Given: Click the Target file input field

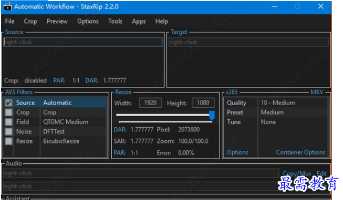Looking at the screenshot, I should coord(249,42).
